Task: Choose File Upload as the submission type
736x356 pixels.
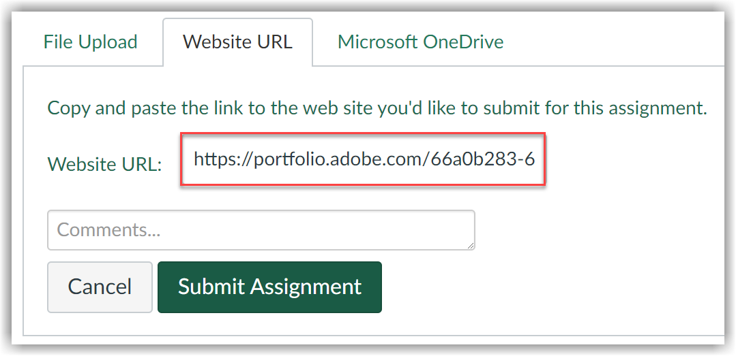Action: 90,42
